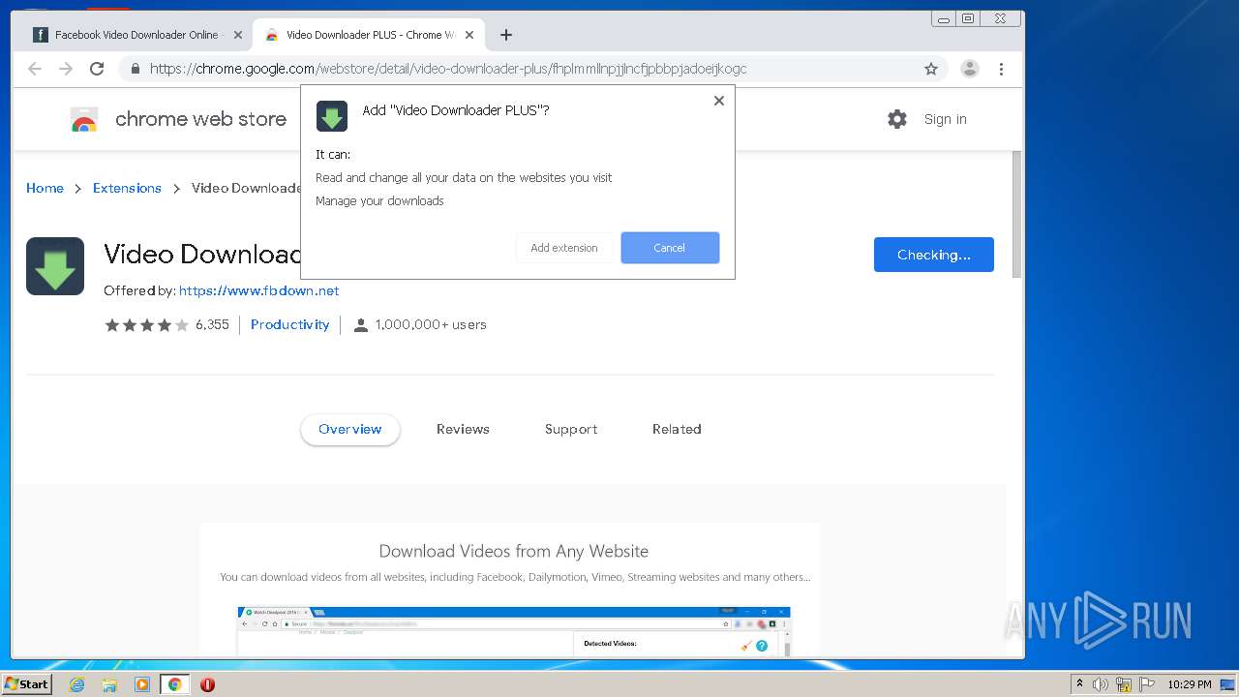This screenshot has height=697, width=1239.
Task: Show hidden system tray icons
Action: pyautogui.click(x=1079, y=684)
